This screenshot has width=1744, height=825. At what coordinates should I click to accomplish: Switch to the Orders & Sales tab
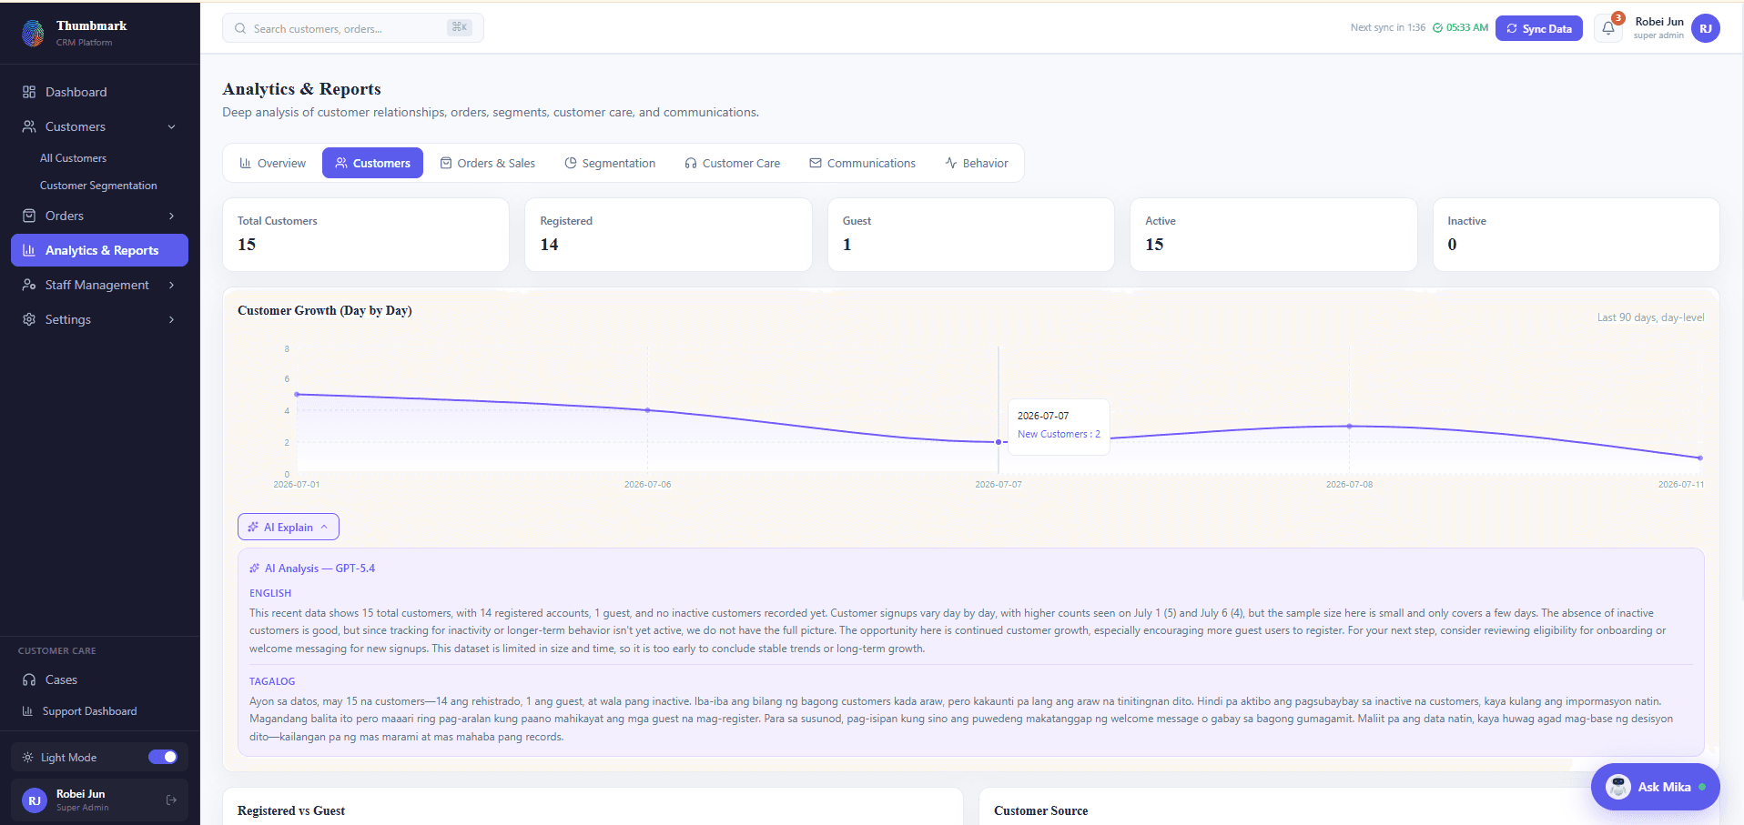[x=487, y=163]
